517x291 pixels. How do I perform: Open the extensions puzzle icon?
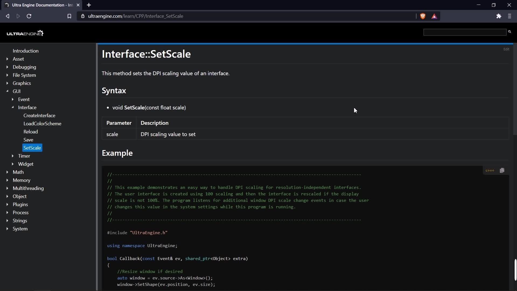click(x=499, y=16)
